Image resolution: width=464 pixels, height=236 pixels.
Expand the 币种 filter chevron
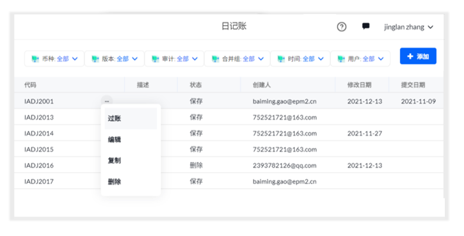(75, 59)
